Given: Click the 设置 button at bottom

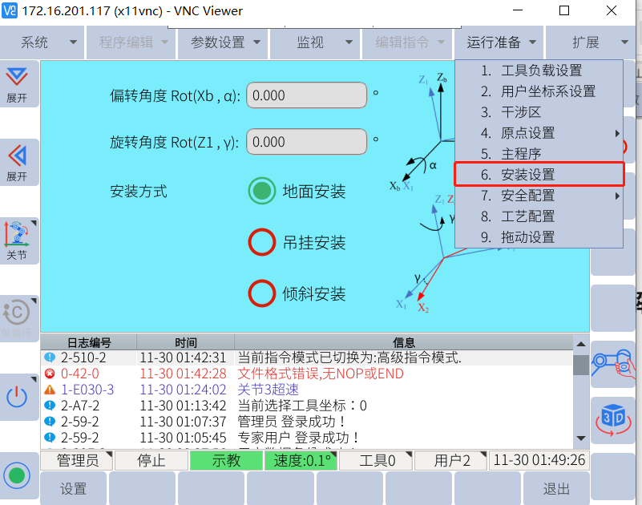Looking at the screenshot, I should [x=74, y=488].
